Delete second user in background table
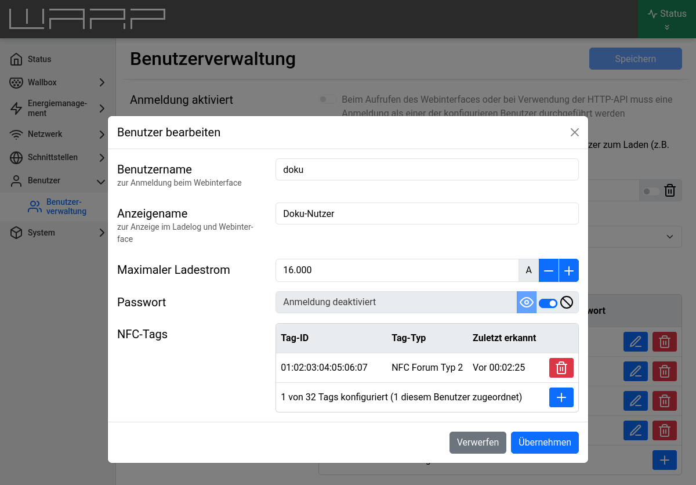This screenshot has height=485, width=696. [665, 370]
